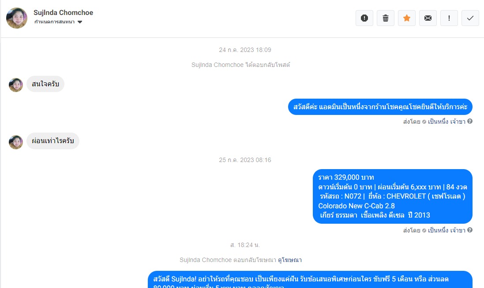Click avatar next to สนใจครับ message
Image resolution: width=484 pixels, height=288 pixels.
tap(16, 85)
